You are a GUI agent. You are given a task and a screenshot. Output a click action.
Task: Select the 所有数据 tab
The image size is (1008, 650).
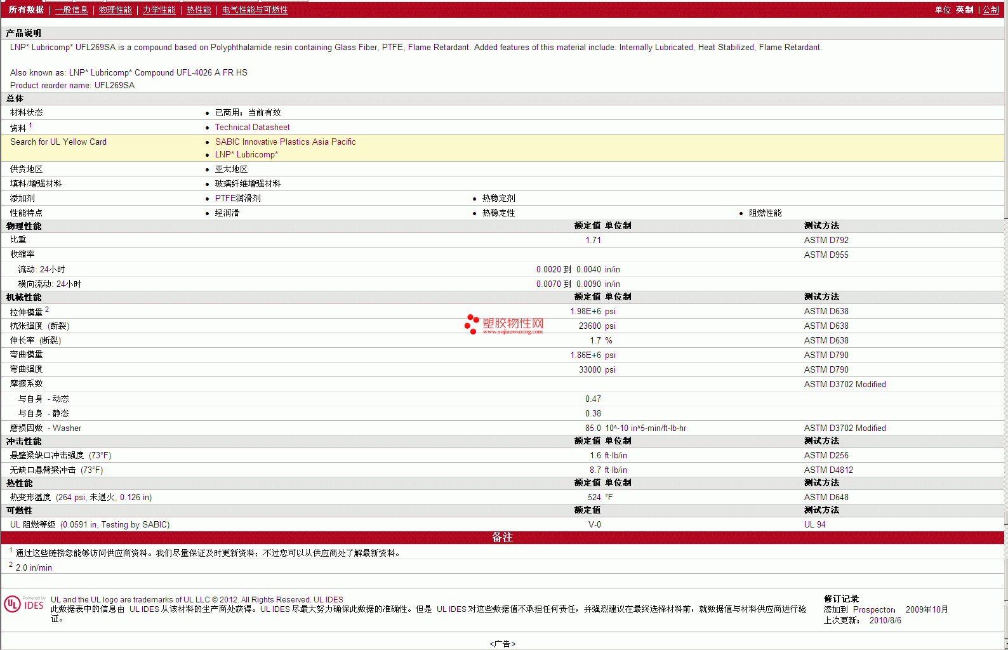coord(26,10)
